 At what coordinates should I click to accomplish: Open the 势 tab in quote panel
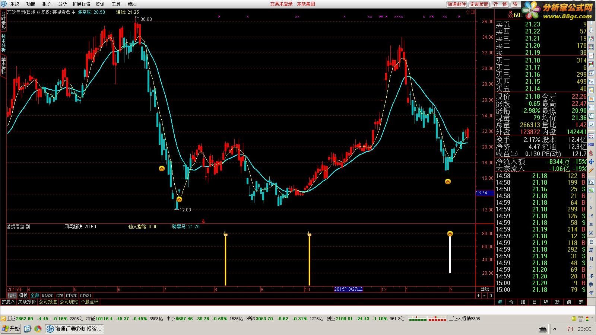coord(546,302)
